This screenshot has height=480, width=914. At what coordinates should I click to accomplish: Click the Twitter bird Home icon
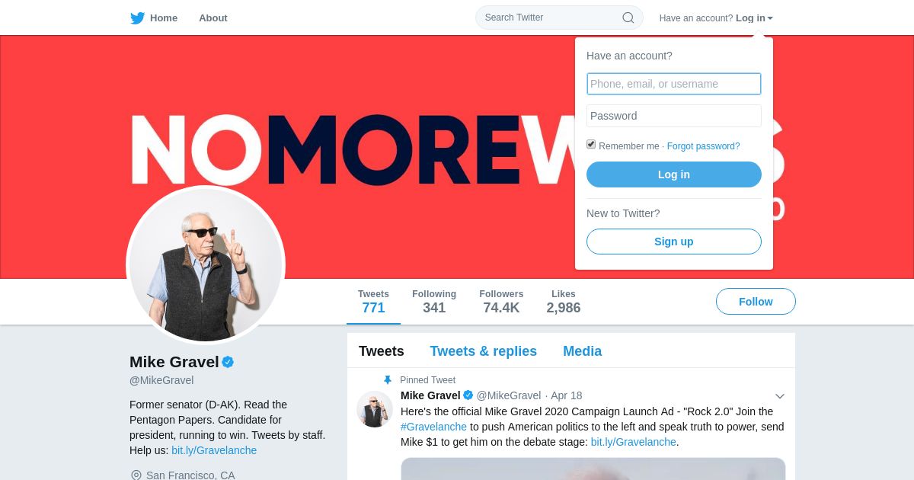coord(137,18)
